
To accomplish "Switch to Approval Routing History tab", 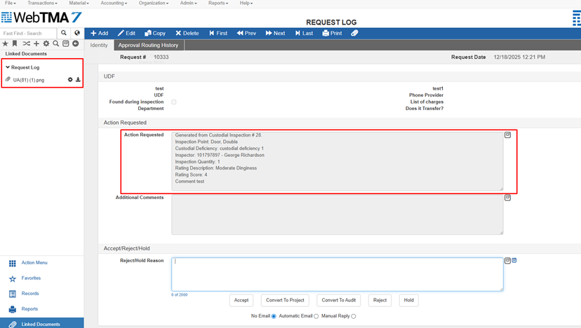I will point(148,45).
